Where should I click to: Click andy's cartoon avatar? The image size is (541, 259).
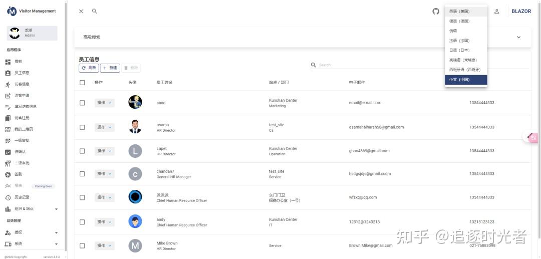pyautogui.click(x=135, y=221)
